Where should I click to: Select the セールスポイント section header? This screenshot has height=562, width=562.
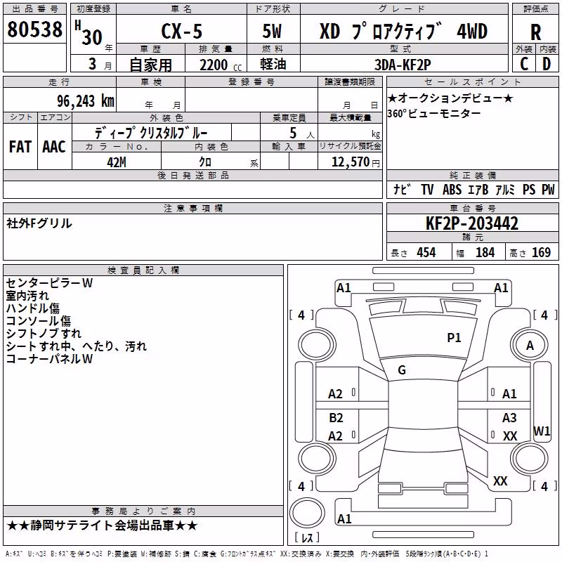click(473, 81)
